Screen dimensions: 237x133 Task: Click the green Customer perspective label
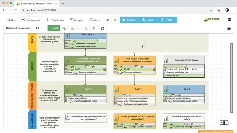(x=32, y=66)
